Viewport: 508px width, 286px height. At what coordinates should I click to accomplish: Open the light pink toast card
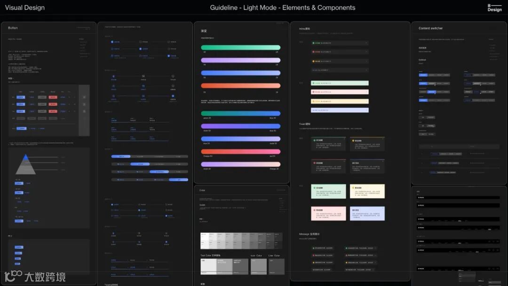tap(328, 214)
